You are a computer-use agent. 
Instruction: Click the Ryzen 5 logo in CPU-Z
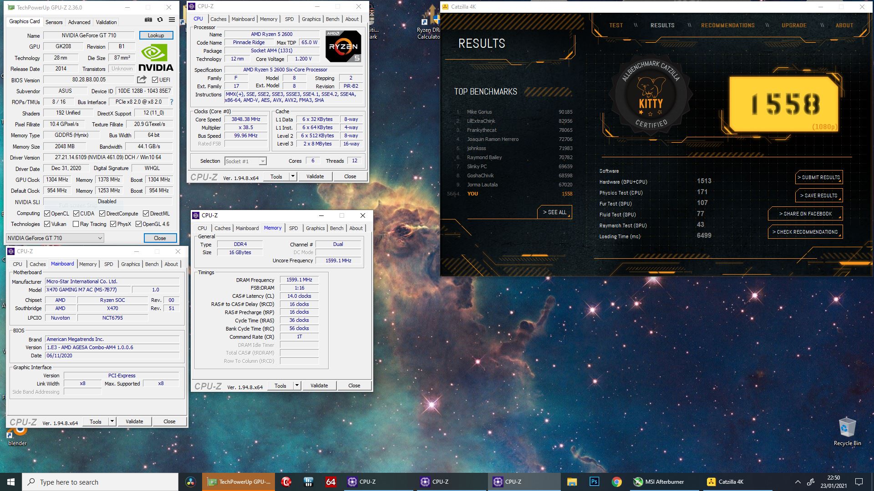click(343, 46)
